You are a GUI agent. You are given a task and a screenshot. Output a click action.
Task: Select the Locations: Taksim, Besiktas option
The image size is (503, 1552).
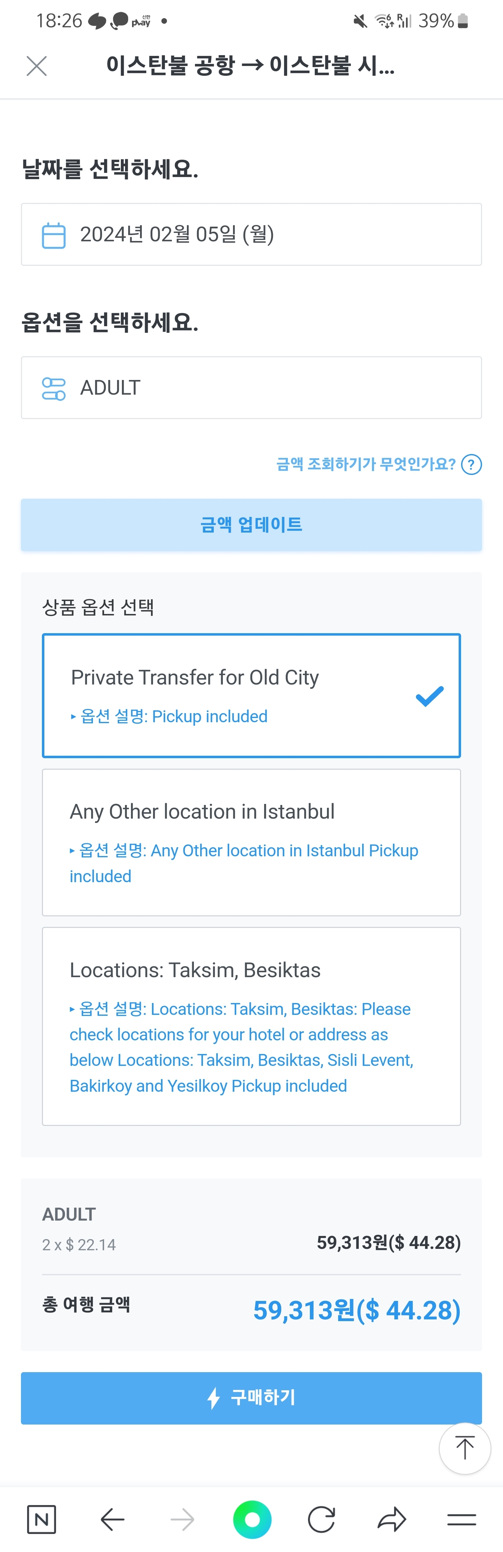[251, 1026]
